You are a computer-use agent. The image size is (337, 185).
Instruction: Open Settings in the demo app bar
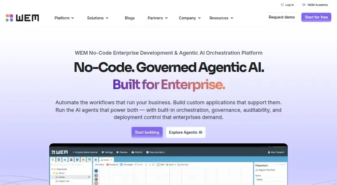point(107,152)
